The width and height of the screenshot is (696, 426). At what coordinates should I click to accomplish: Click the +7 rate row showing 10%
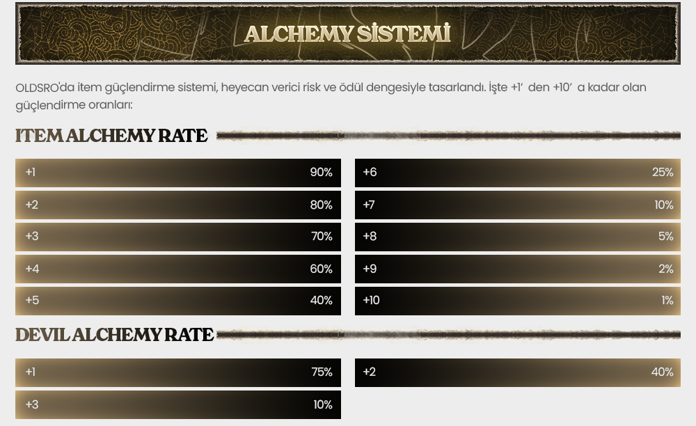coord(518,205)
